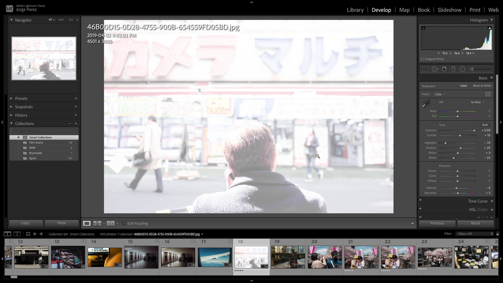Viewport: 503px width, 283px height.
Task: Switch to Book module
Action: coord(424,10)
